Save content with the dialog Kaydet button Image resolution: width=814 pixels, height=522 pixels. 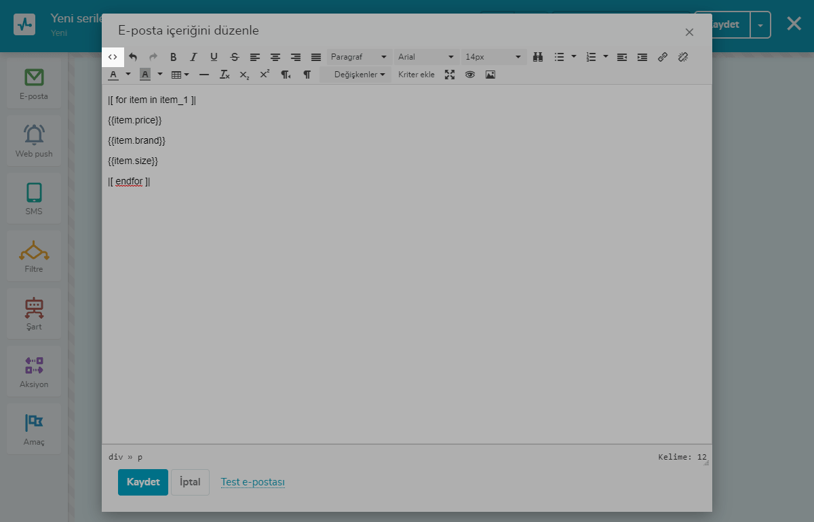point(143,482)
